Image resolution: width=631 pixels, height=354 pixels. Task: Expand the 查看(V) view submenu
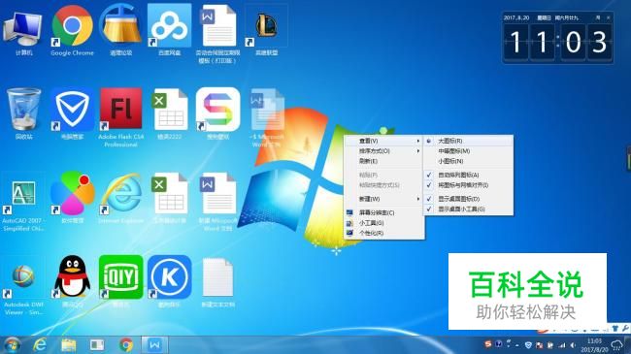point(383,141)
